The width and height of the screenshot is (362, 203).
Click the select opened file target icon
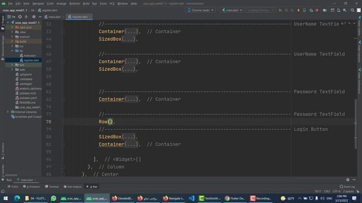click(20, 17)
